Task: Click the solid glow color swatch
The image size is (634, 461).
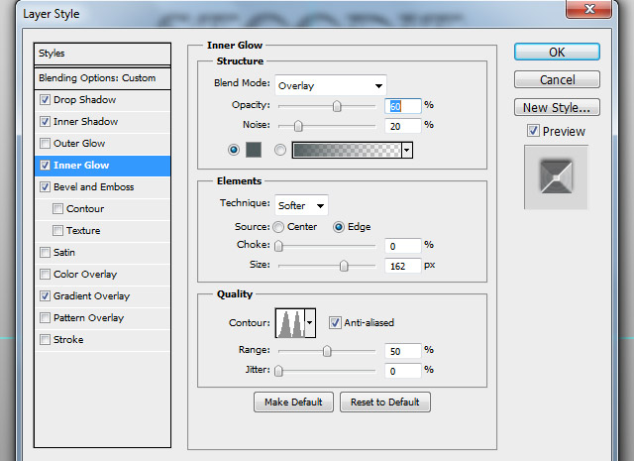Action: [254, 150]
